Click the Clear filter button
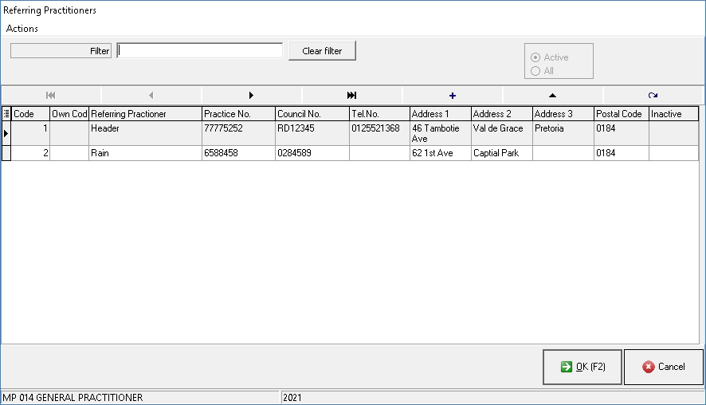The width and height of the screenshot is (706, 405). [x=322, y=51]
